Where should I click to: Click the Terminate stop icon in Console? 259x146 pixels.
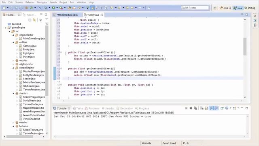(186, 108)
